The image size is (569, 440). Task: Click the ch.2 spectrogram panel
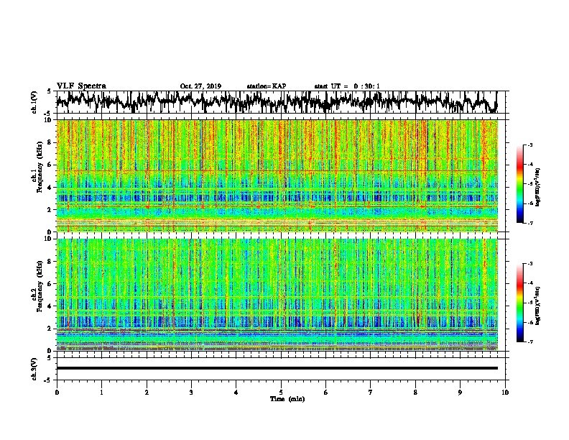277,295
